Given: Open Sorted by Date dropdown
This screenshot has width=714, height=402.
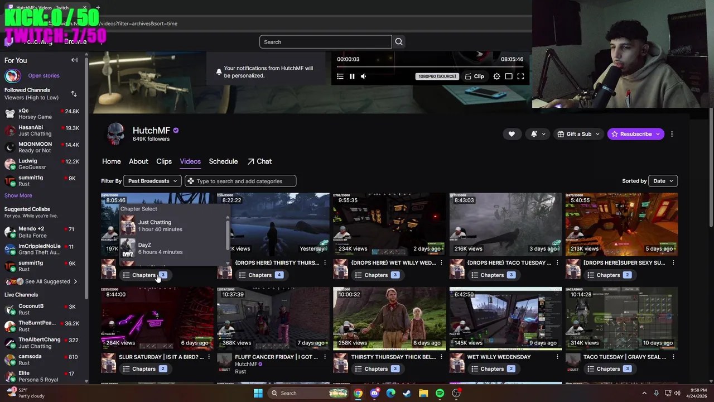Looking at the screenshot, I should (x=664, y=181).
